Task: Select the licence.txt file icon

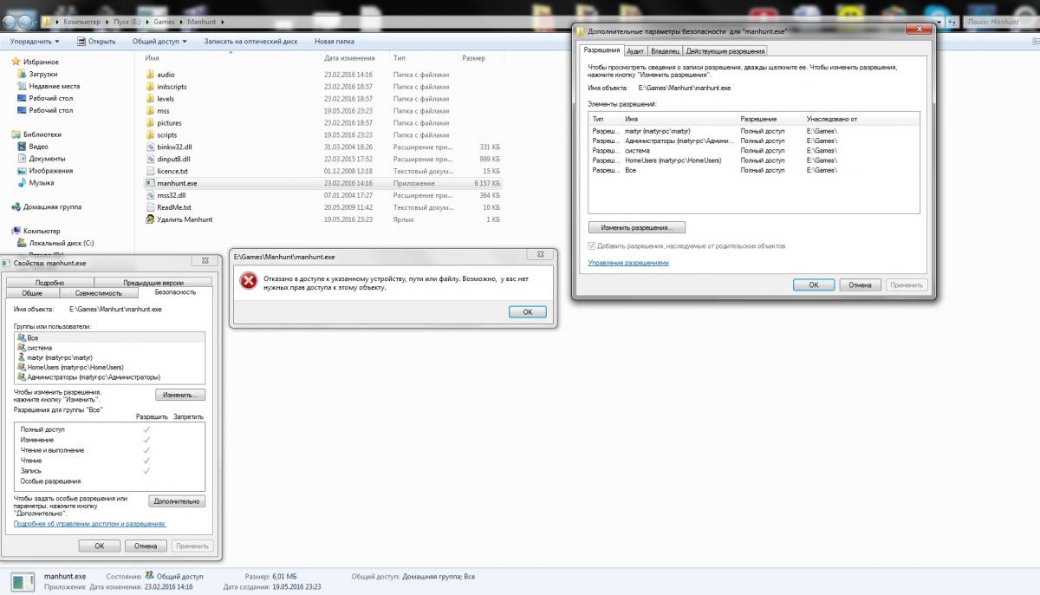Action: point(150,172)
